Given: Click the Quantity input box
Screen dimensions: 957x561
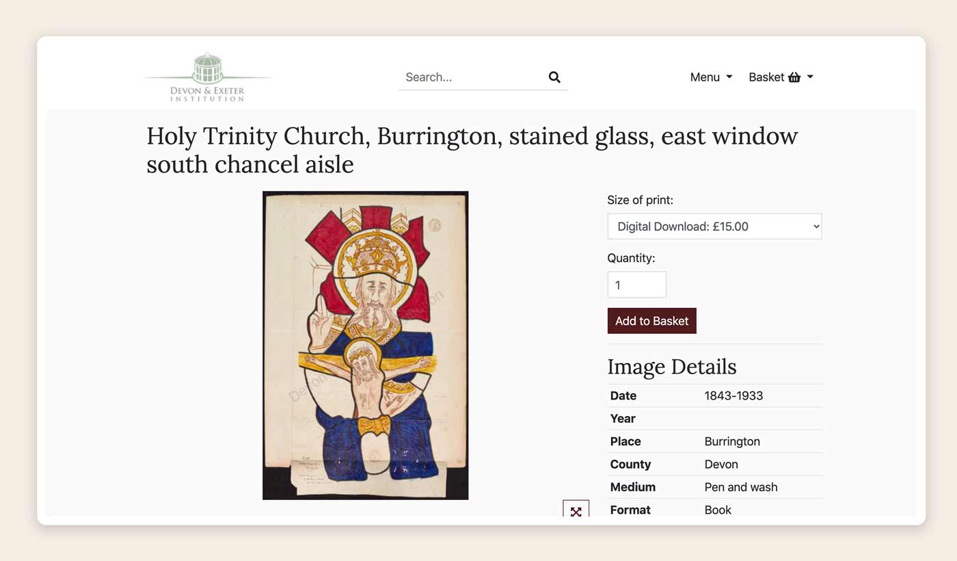Looking at the screenshot, I should coord(636,285).
